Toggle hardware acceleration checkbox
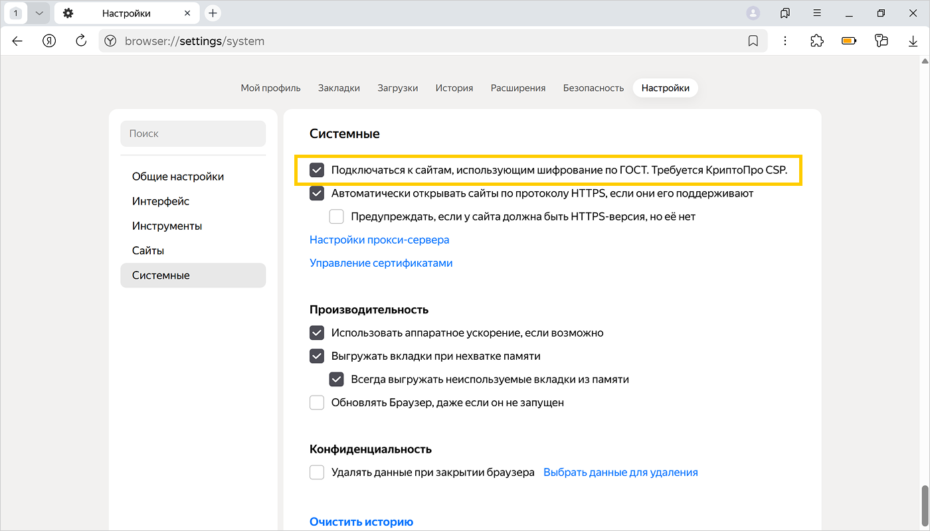The height and width of the screenshot is (531, 930). (317, 333)
